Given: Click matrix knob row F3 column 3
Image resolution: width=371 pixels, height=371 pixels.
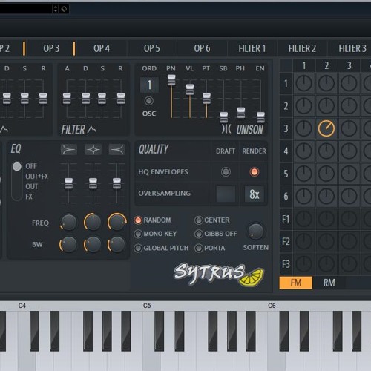Looking at the screenshot, I should 349,264.
